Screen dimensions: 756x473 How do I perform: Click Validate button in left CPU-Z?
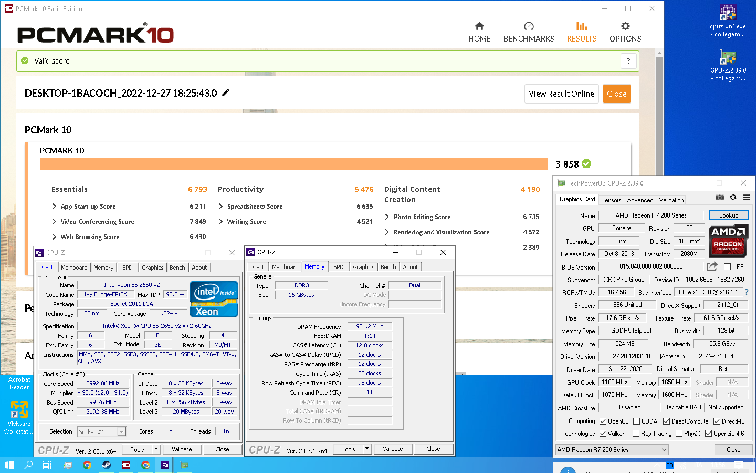pos(182,449)
